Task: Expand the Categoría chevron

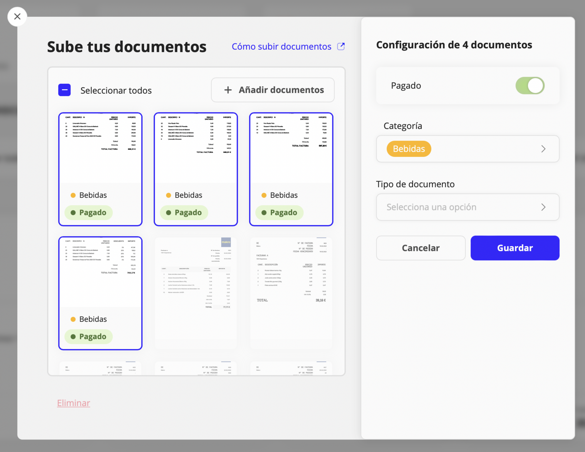Action: pyautogui.click(x=543, y=149)
